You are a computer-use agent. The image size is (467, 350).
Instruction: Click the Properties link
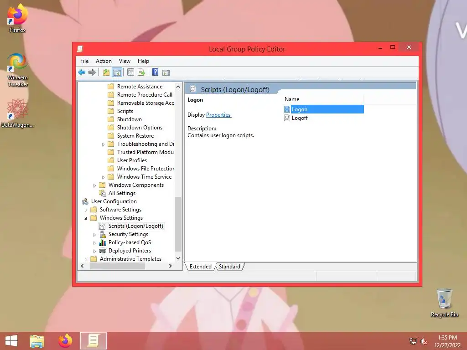point(218,115)
